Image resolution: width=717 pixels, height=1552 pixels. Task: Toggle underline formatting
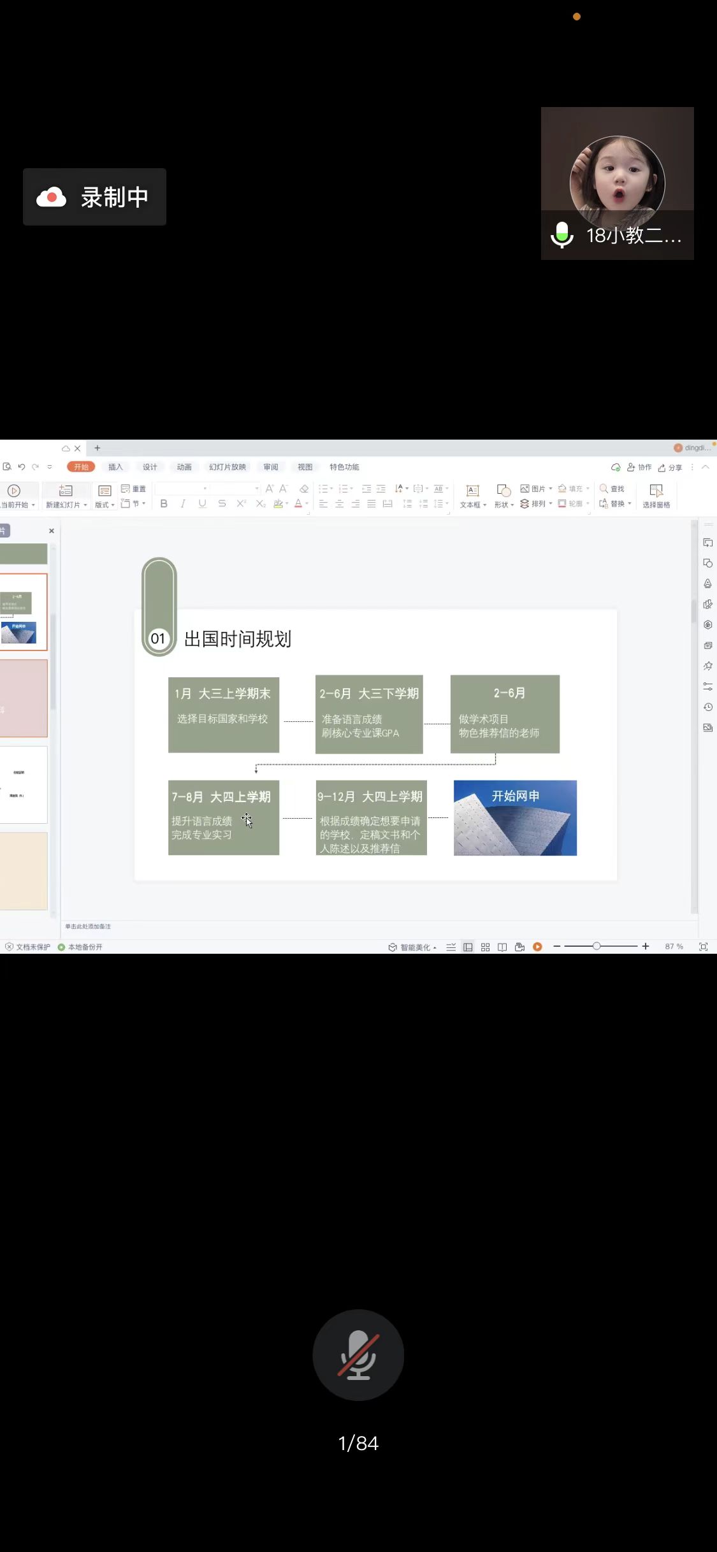[202, 504]
